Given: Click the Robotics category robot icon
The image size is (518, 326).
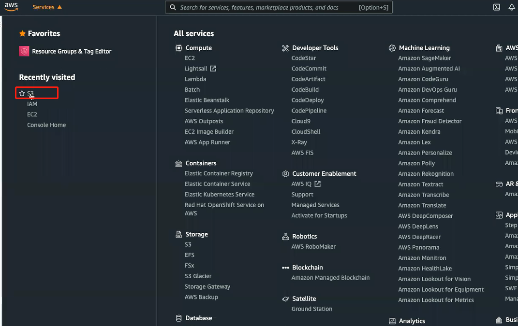Looking at the screenshot, I should 285,237.
